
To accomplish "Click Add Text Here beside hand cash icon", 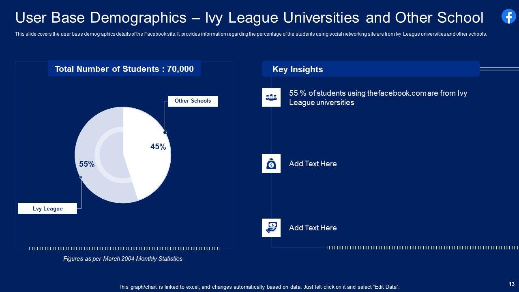I will 313,228.
